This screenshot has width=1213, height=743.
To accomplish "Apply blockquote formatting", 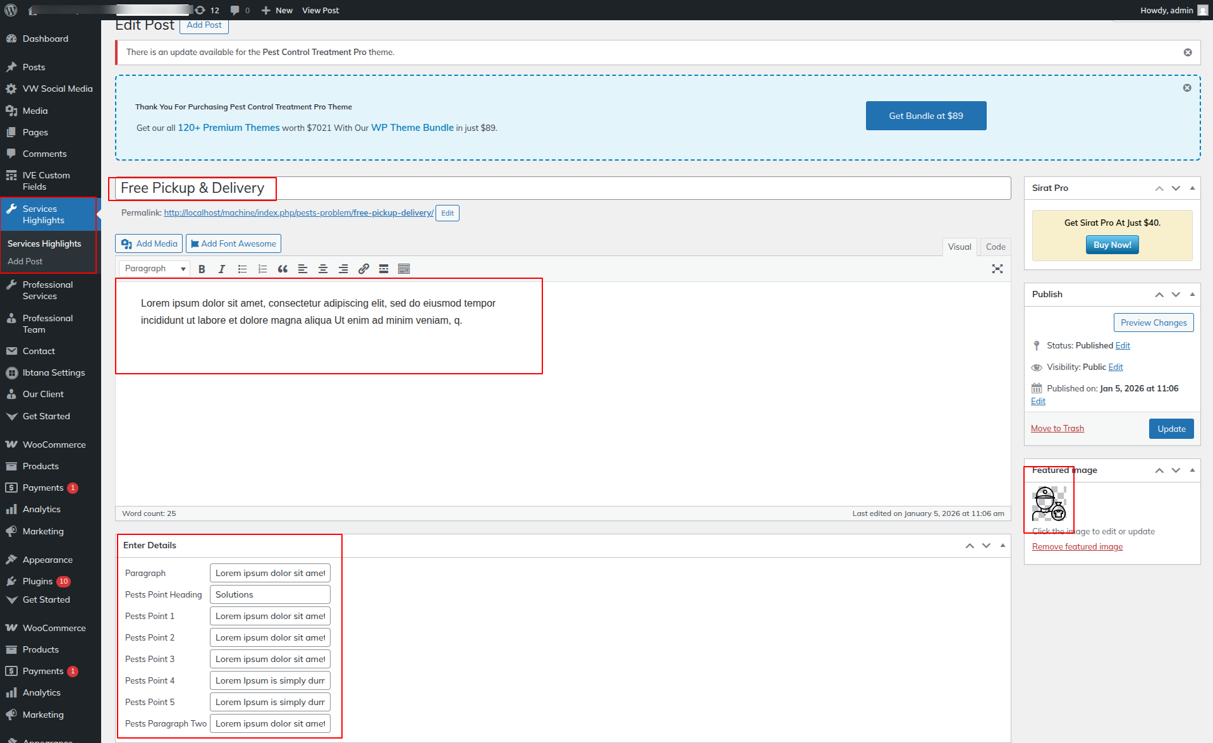I will click(x=283, y=269).
